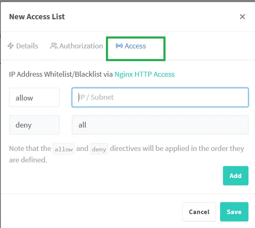Click the lightning bolt Details icon
255x228 pixels.
pyautogui.click(x=11, y=46)
